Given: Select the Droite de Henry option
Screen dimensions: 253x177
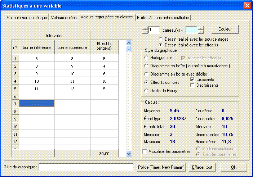Looking at the screenshot, I should (x=146, y=91).
